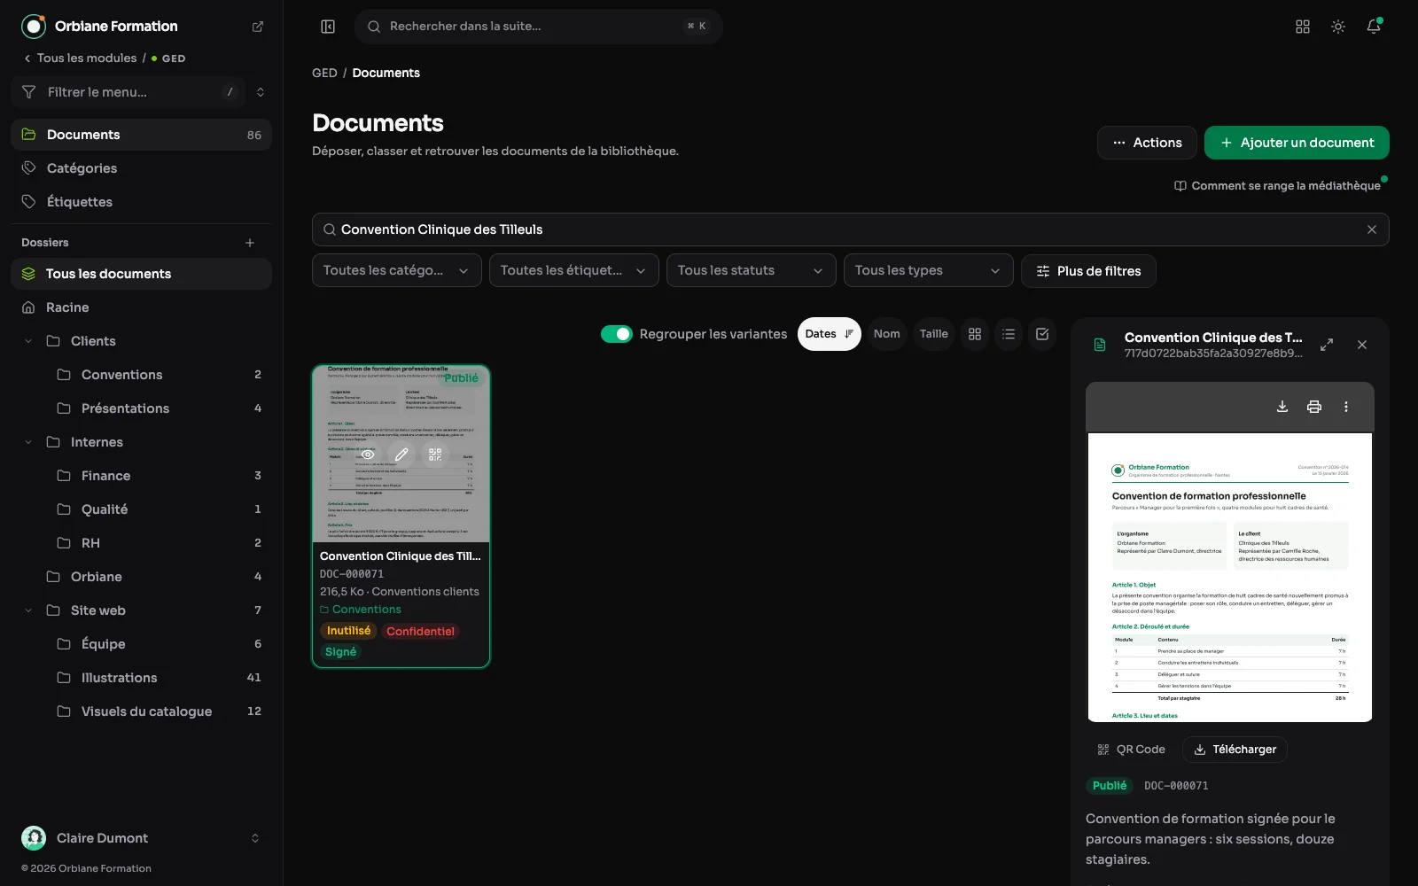Viewport: 1418px width, 886px height.
Task: Click Ajouter un document button
Action: 1297,143
